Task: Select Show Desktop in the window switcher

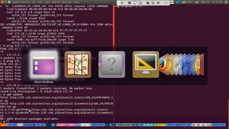Action: [44, 64]
